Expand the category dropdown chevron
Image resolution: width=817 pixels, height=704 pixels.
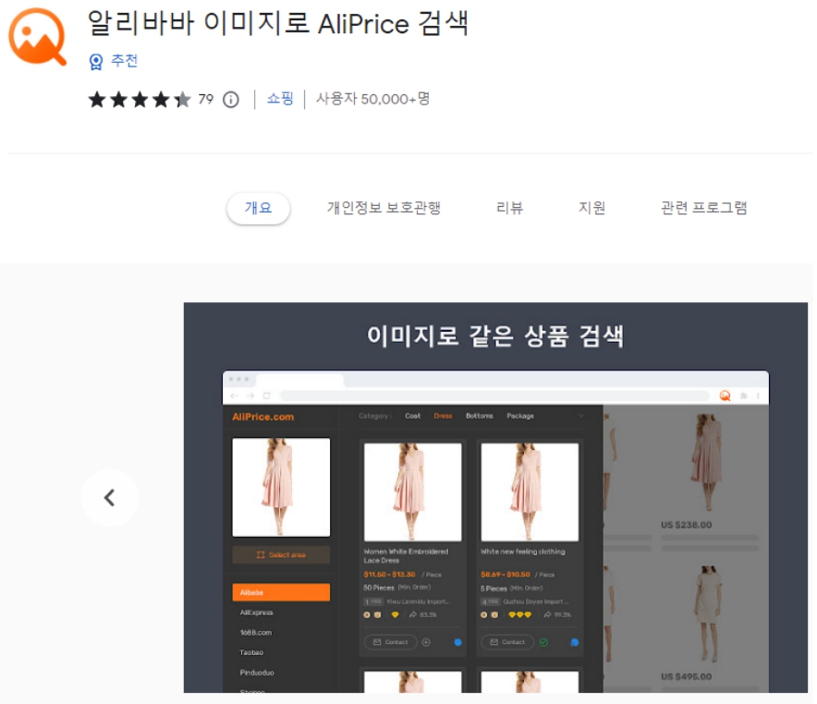point(581,416)
